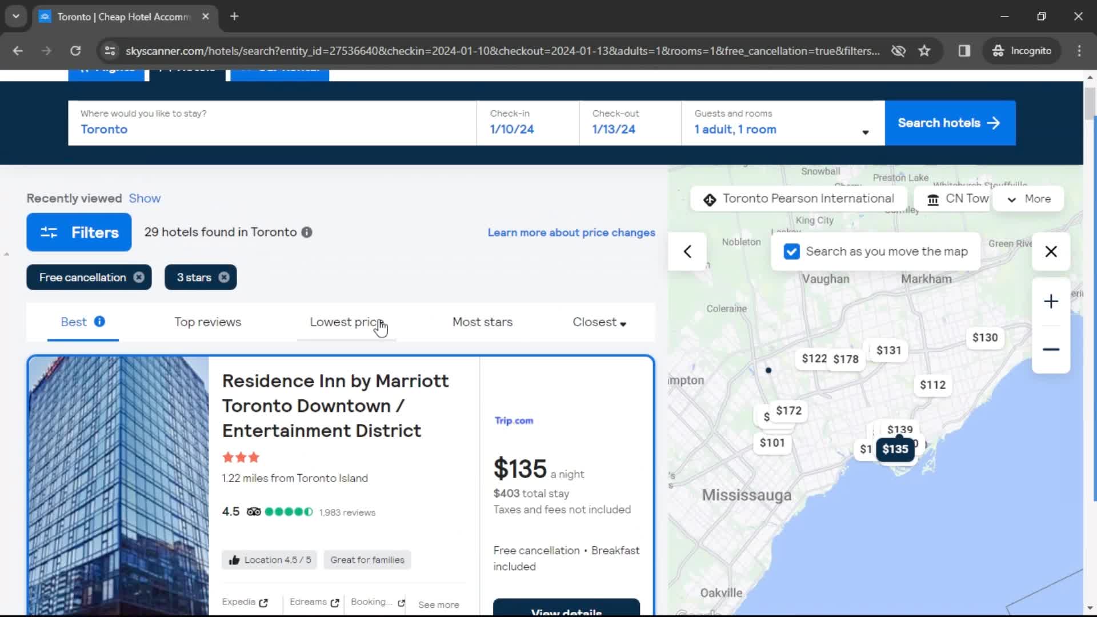This screenshot has width=1097, height=617.
Task: Close the map panel
Action: click(1051, 251)
